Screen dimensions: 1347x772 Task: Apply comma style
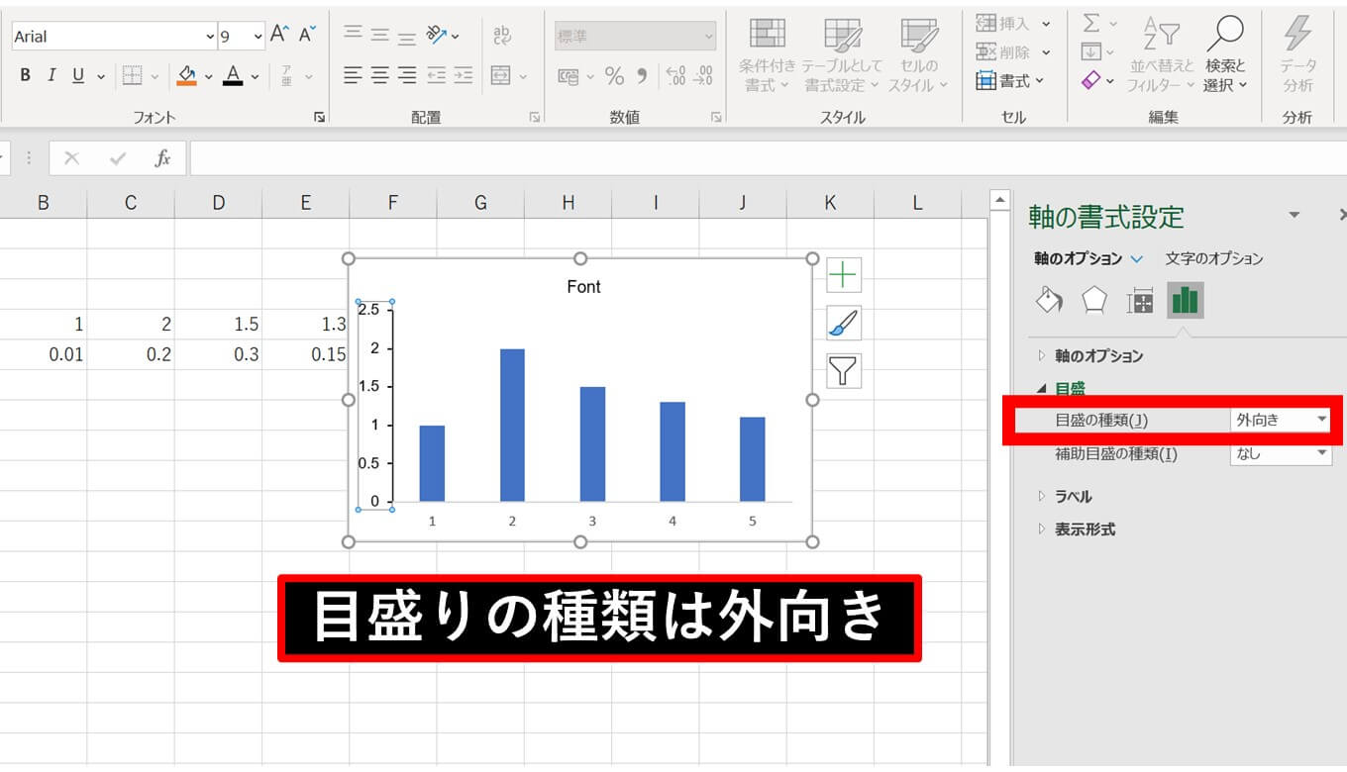(641, 75)
